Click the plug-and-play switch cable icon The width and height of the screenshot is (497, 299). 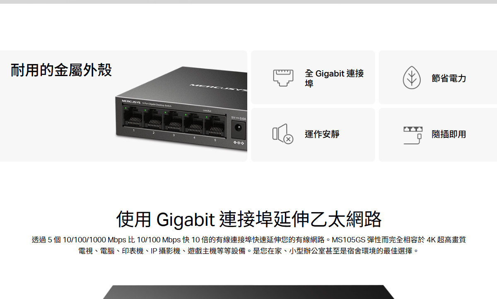click(413, 135)
